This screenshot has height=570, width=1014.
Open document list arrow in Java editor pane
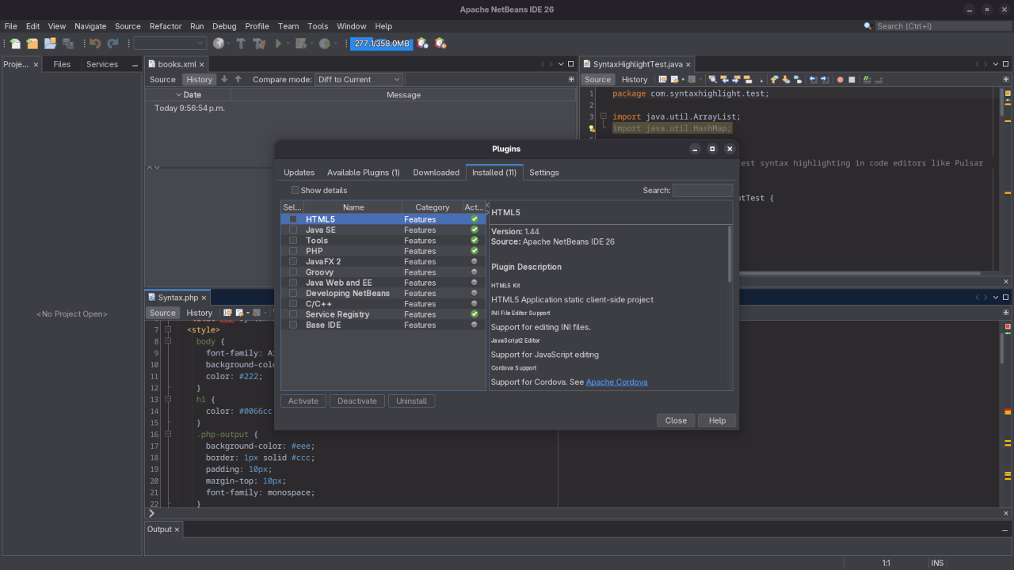tap(997, 64)
